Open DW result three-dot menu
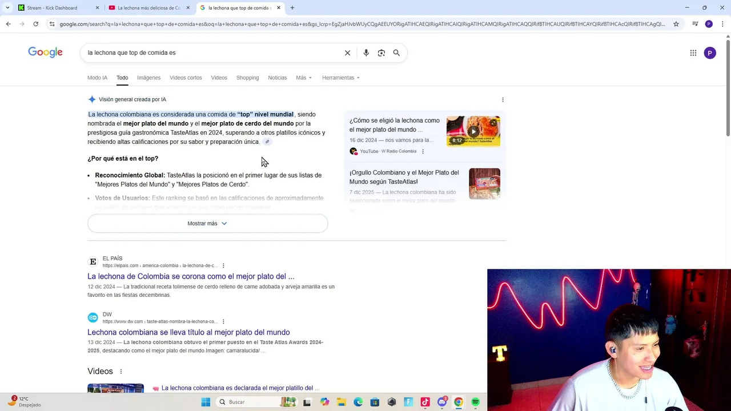The width and height of the screenshot is (731, 411). tap(223, 321)
